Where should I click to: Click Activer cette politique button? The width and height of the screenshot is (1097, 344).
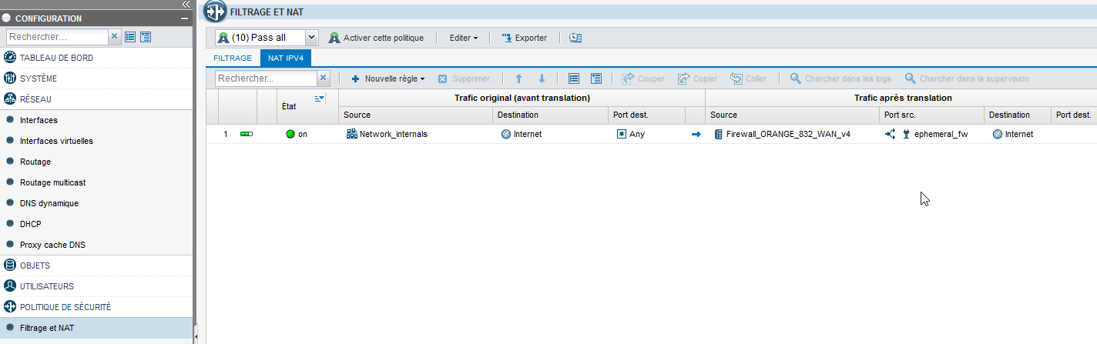376,38
